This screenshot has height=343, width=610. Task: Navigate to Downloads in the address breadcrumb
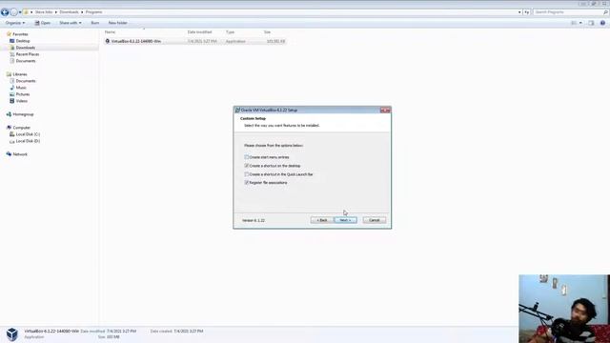tap(69, 12)
